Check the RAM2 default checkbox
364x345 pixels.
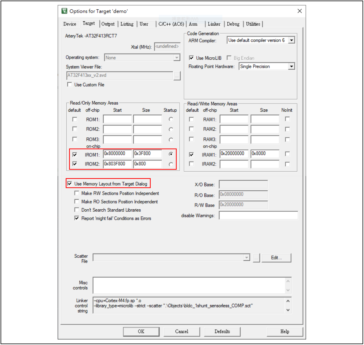pos(191,129)
